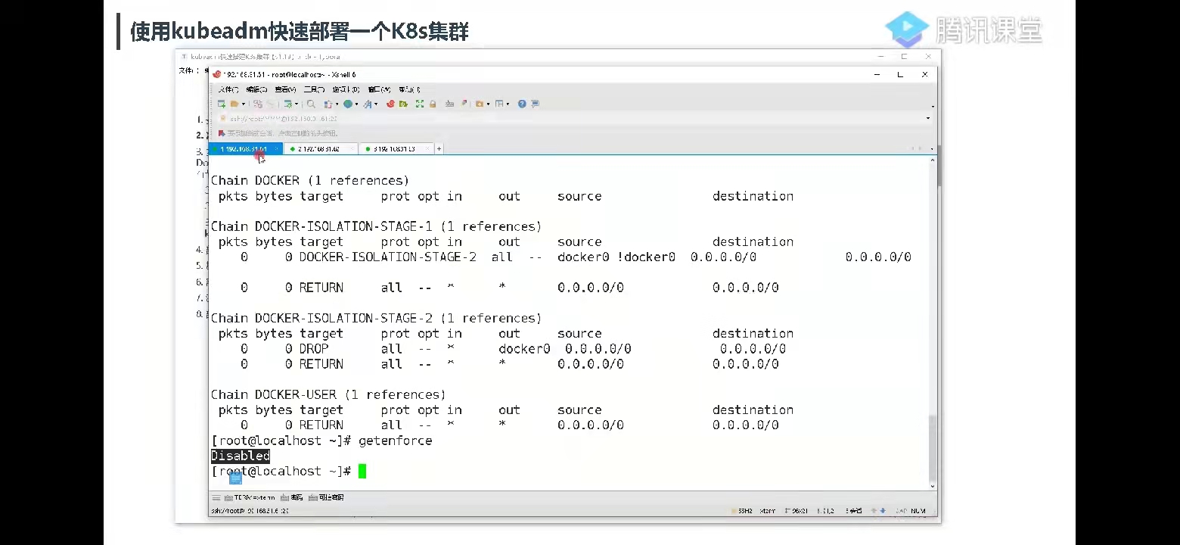
Task: Open the 编辑(E) menu
Action: pyautogui.click(x=256, y=90)
